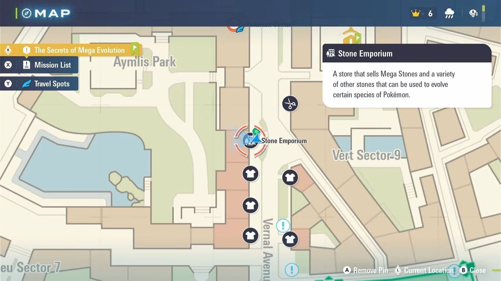This screenshot has width=501, height=281.
Task: Click clothing shop icon directly below Stone Emporium
Action: (250, 174)
